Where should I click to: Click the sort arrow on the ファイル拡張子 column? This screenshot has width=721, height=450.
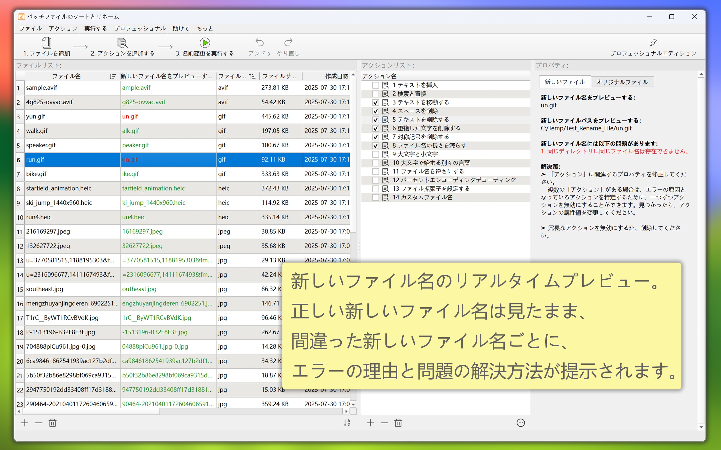pos(252,76)
